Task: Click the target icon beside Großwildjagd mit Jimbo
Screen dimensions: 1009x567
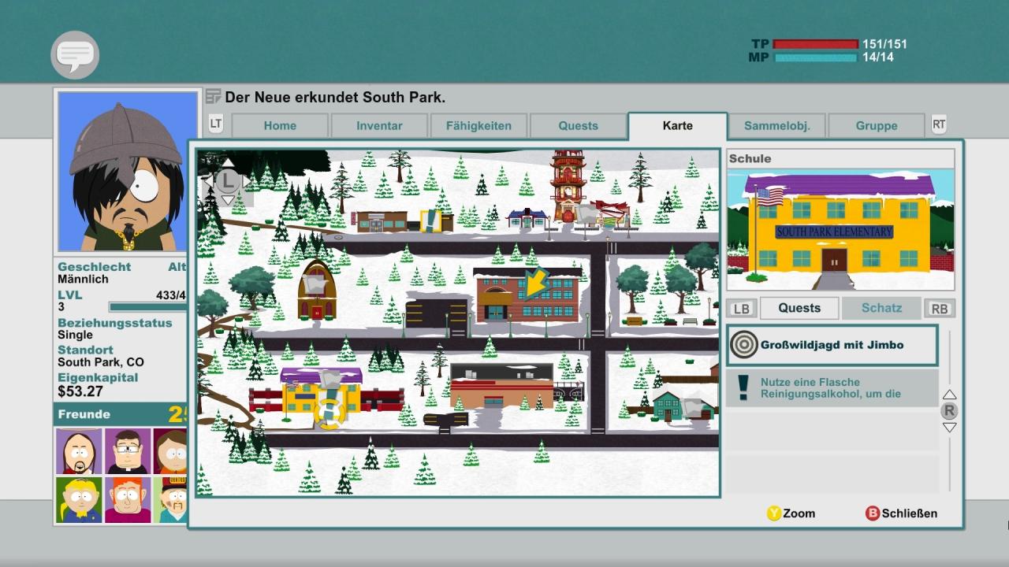Action: pyautogui.click(x=743, y=345)
